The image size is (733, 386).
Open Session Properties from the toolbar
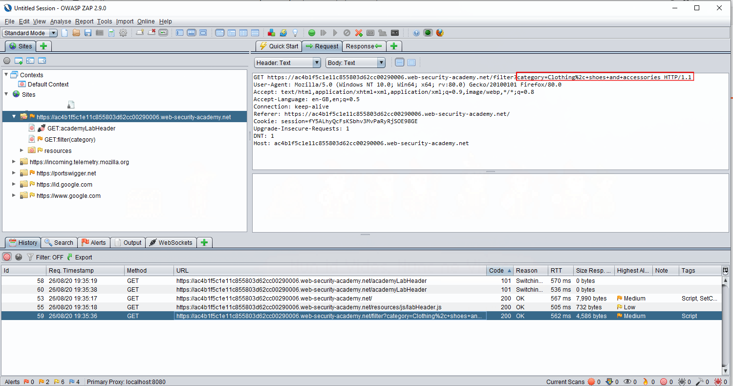[x=111, y=33]
